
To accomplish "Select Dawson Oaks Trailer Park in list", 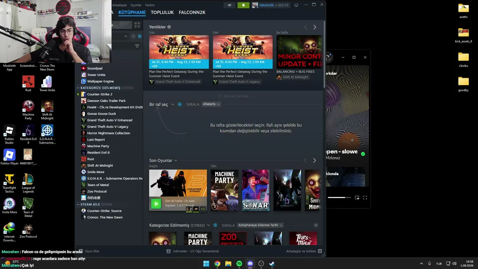I will coord(106,101).
